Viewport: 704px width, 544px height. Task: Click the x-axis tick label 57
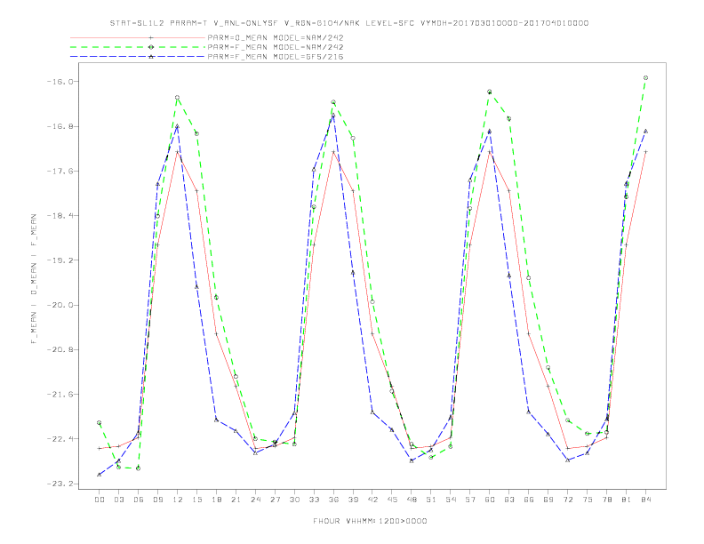tap(470, 500)
